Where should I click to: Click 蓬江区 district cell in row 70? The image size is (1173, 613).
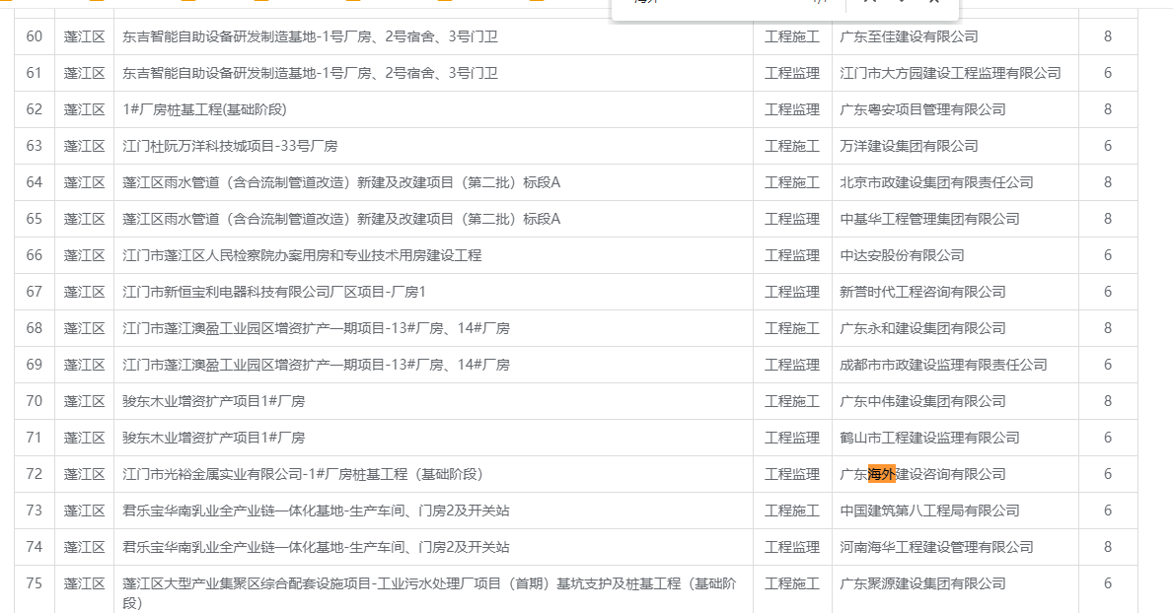click(x=84, y=401)
